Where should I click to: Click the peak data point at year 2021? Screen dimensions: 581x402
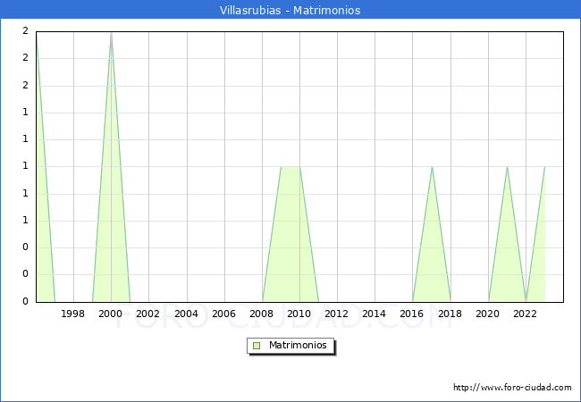pos(507,167)
